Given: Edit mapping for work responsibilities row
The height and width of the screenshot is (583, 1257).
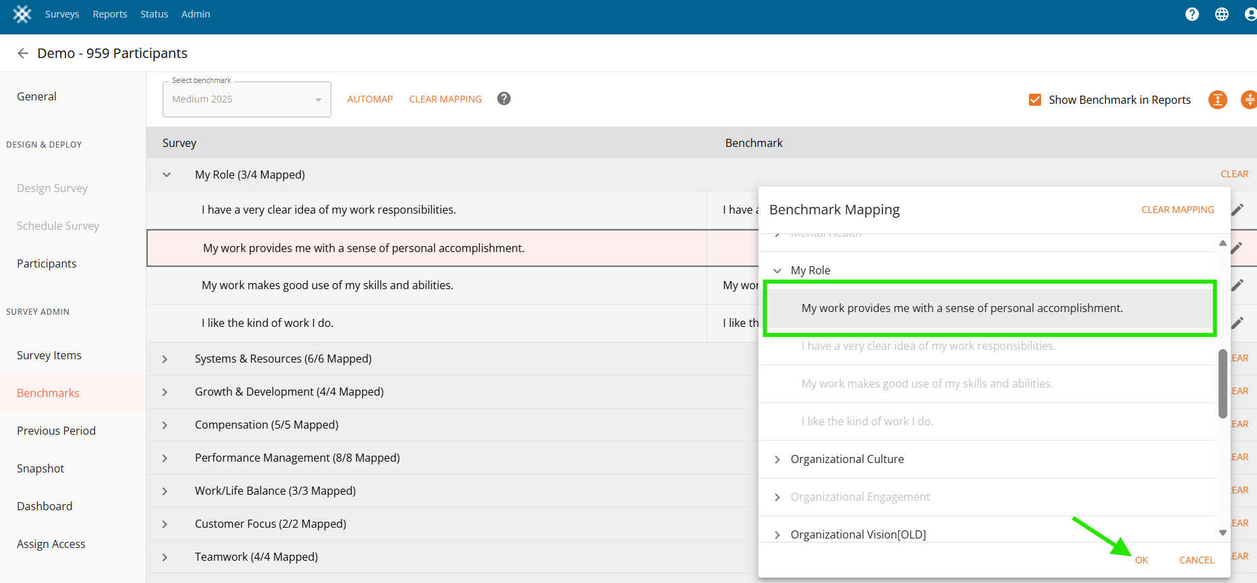Looking at the screenshot, I should click(x=1237, y=210).
